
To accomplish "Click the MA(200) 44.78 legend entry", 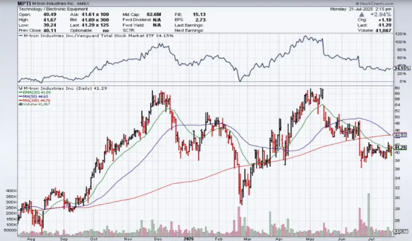I will click(34, 100).
